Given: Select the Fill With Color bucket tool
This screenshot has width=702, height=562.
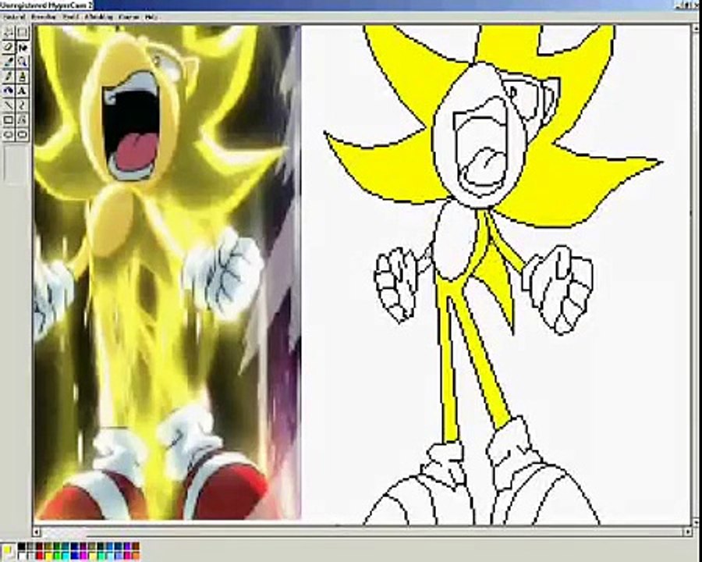Looking at the screenshot, I should [23, 47].
